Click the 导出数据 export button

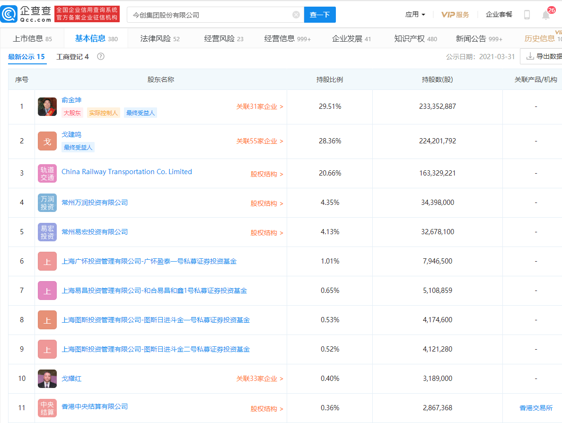(541, 56)
